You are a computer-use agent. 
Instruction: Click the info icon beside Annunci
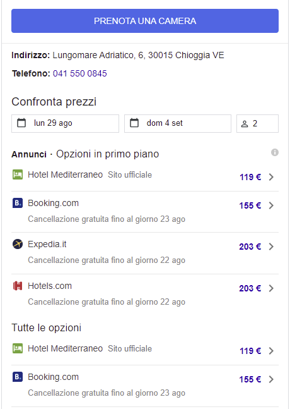click(275, 152)
